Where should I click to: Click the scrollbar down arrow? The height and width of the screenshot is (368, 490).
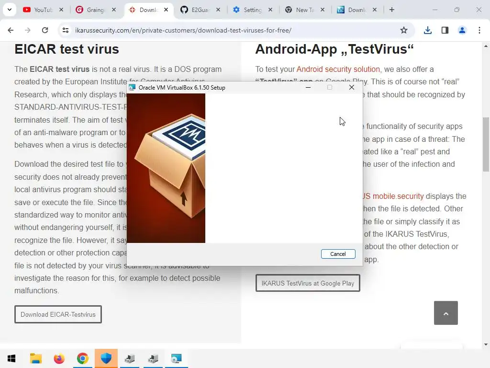tap(486, 345)
